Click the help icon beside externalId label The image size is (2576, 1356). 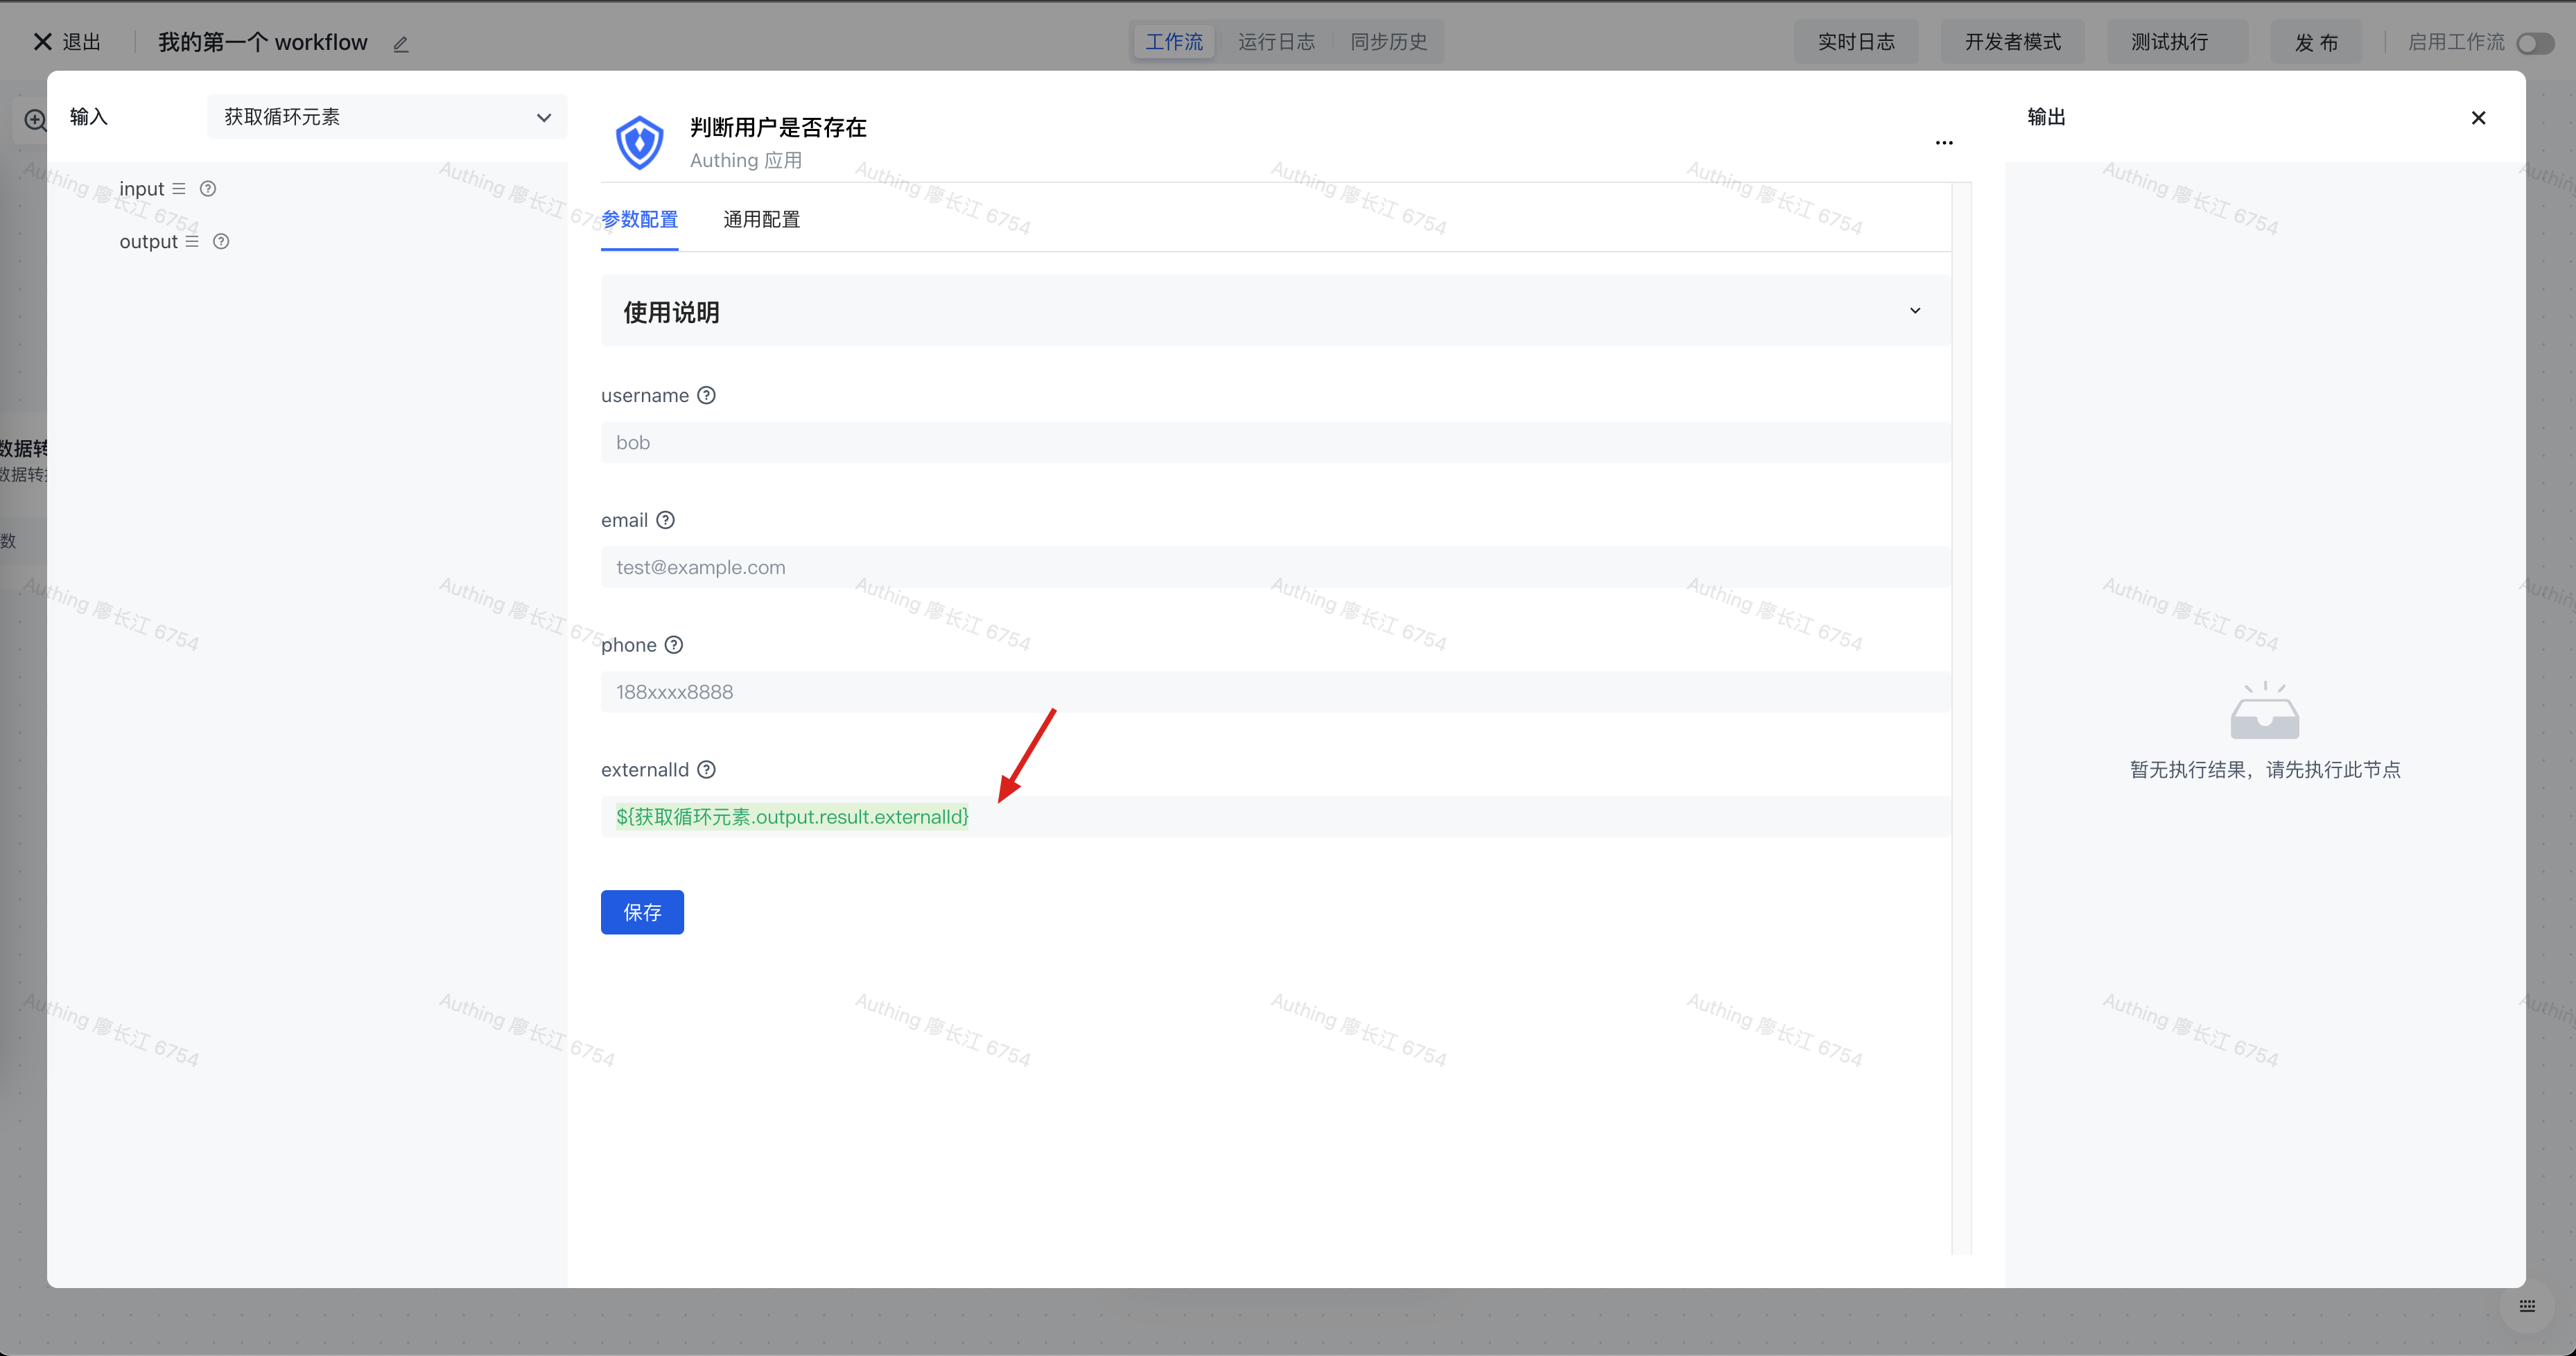[706, 769]
